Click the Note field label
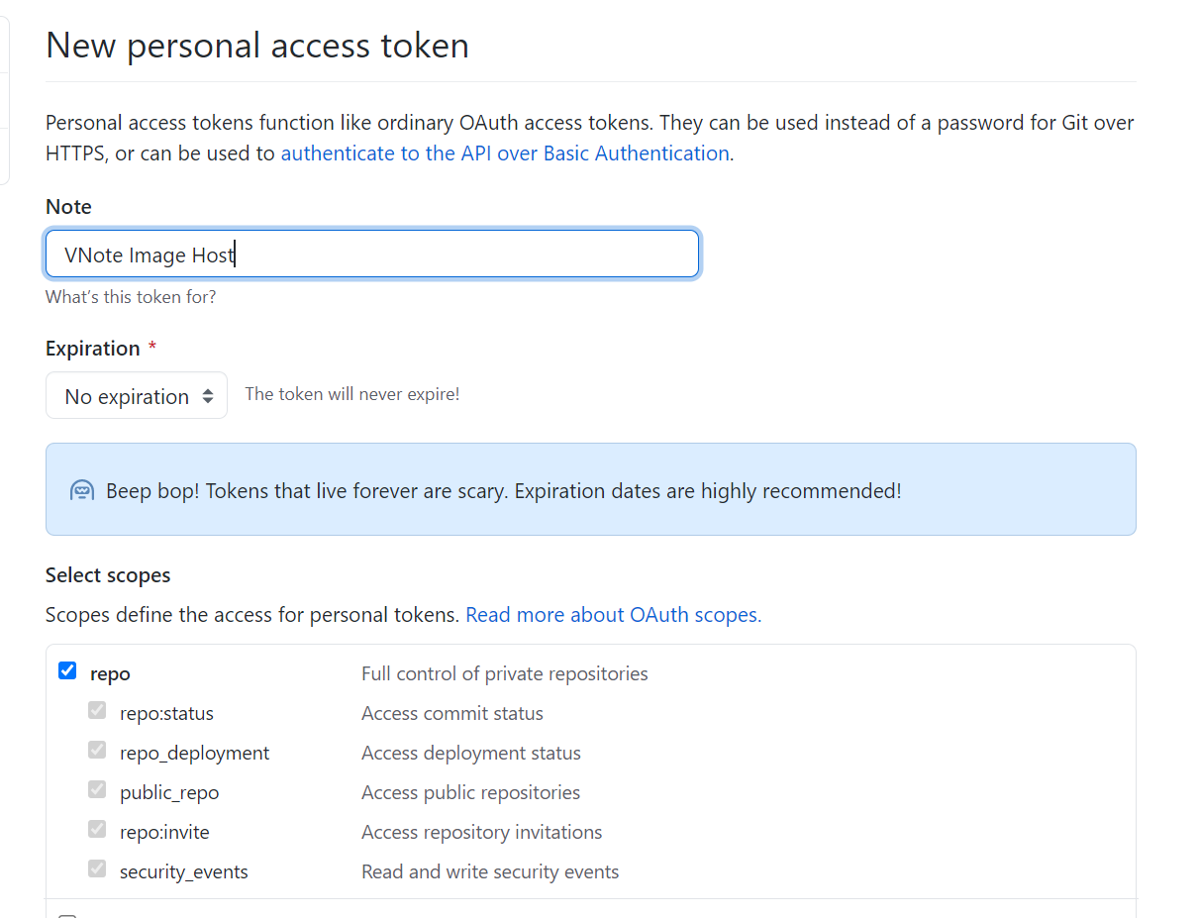This screenshot has height=918, width=1199. tap(68, 207)
